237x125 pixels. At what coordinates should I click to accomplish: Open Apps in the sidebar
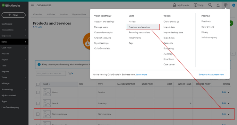4,101
